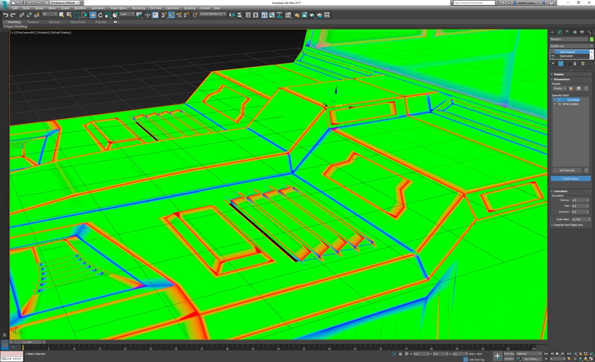Open the Utilities command panel
The height and width of the screenshot is (362, 595).
tap(589, 32)
